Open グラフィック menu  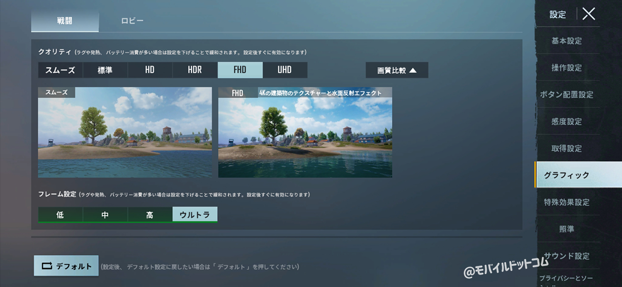578,175
